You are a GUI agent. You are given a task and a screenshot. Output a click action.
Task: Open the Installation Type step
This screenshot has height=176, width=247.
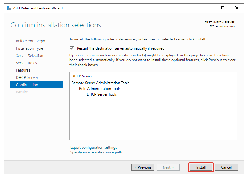(29, 48)
